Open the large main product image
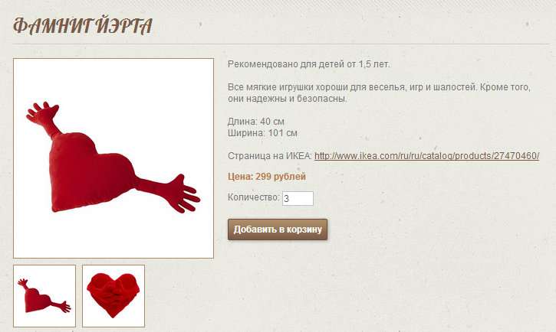This screenshot has height=332, width=556. (x=114, y=158)
